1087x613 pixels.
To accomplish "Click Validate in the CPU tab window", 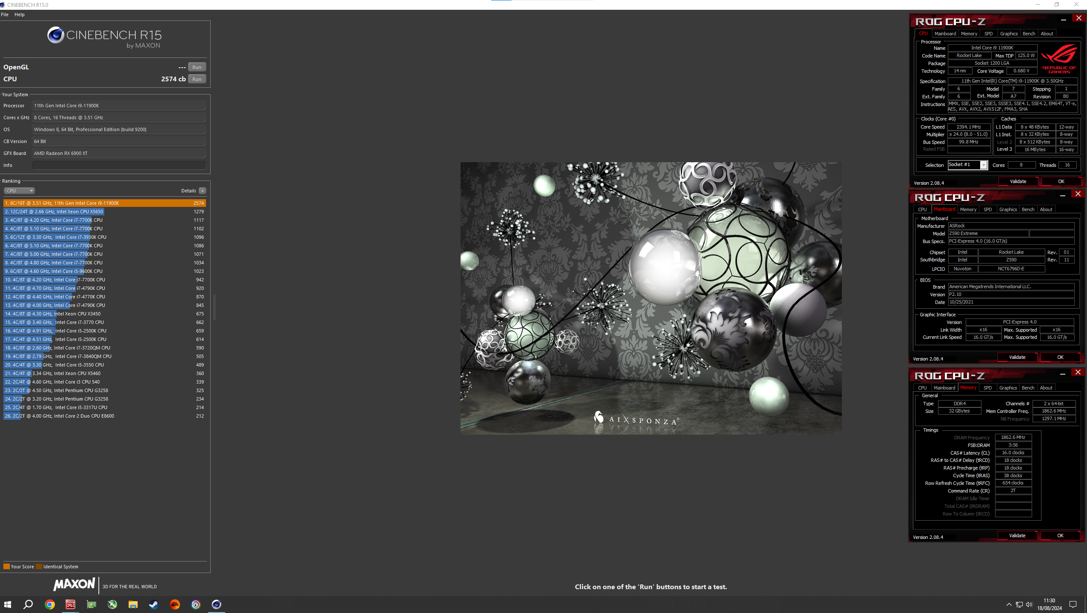I will tap(1018, 181).
